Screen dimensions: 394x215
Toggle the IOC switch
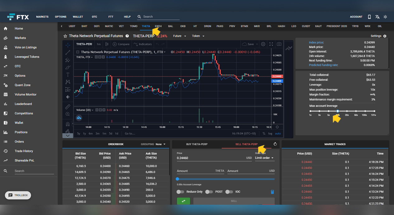(x=229, y=192)
